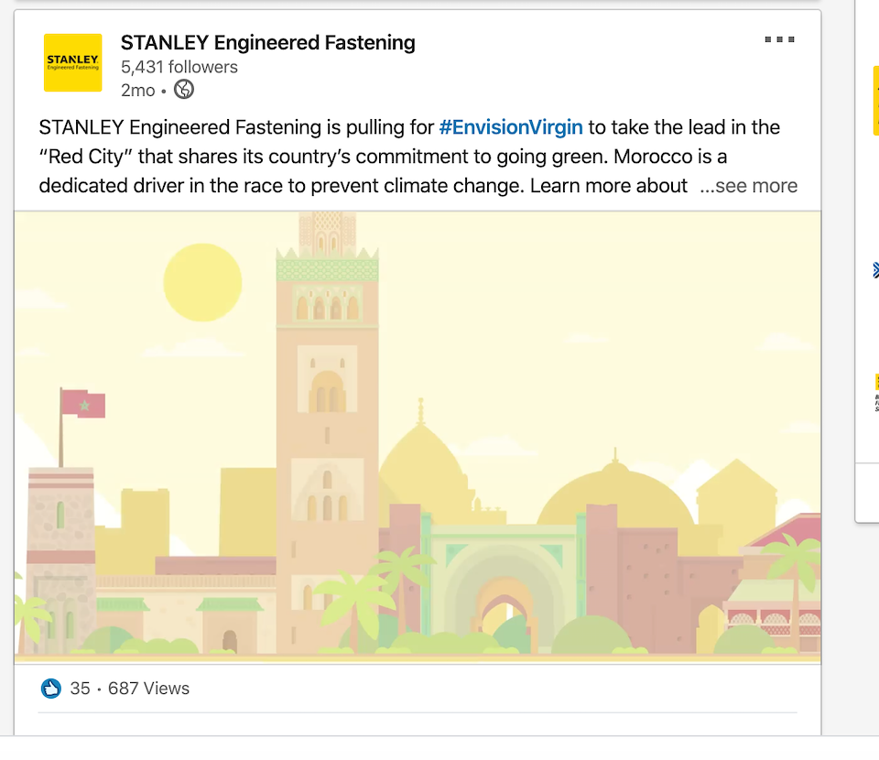The height and width of the screenshot is (760, 879).
Task: Expand post text with "...see more"
Action: point(748,186)
